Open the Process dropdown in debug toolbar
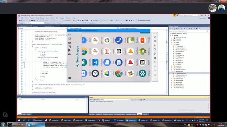 (34, 23)
